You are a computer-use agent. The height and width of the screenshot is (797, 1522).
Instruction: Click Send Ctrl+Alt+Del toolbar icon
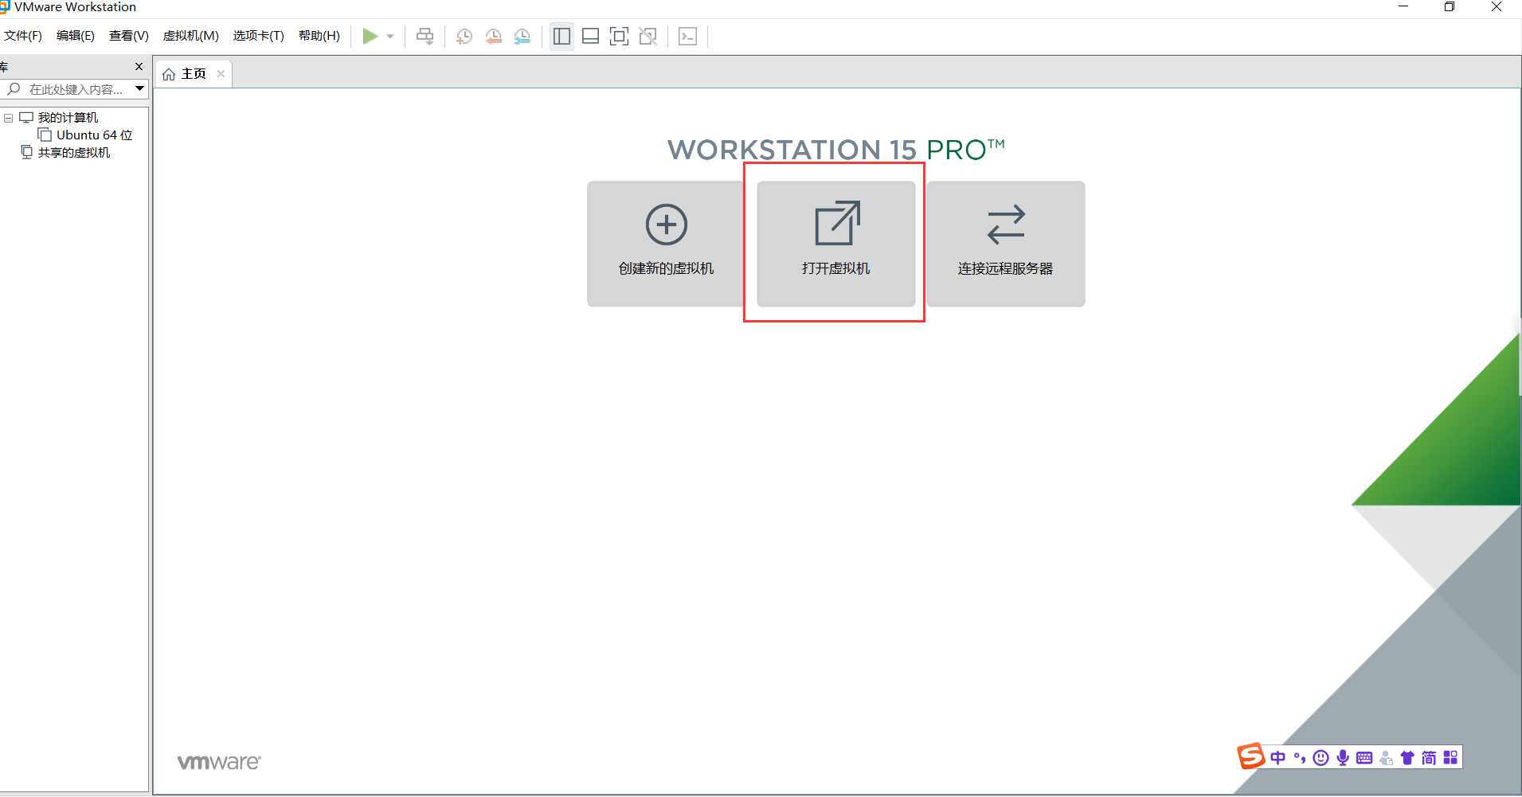coord(425,36)
